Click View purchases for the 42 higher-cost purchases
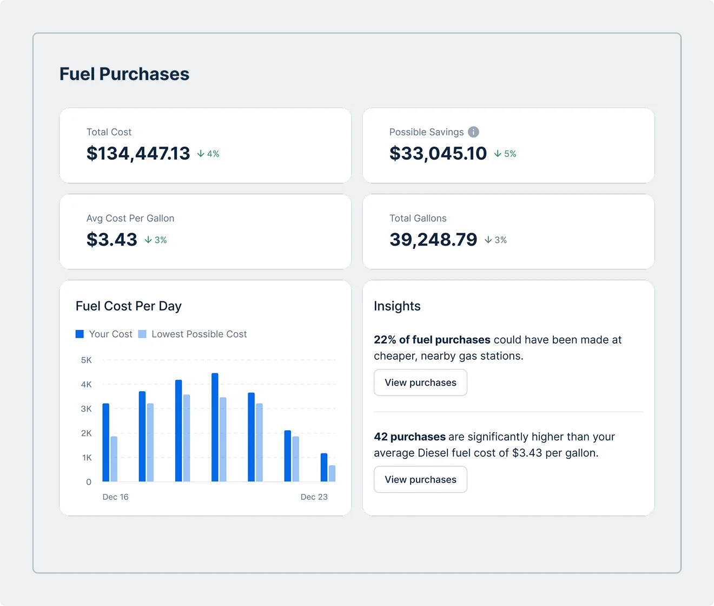714x606 pixels. 420,479
